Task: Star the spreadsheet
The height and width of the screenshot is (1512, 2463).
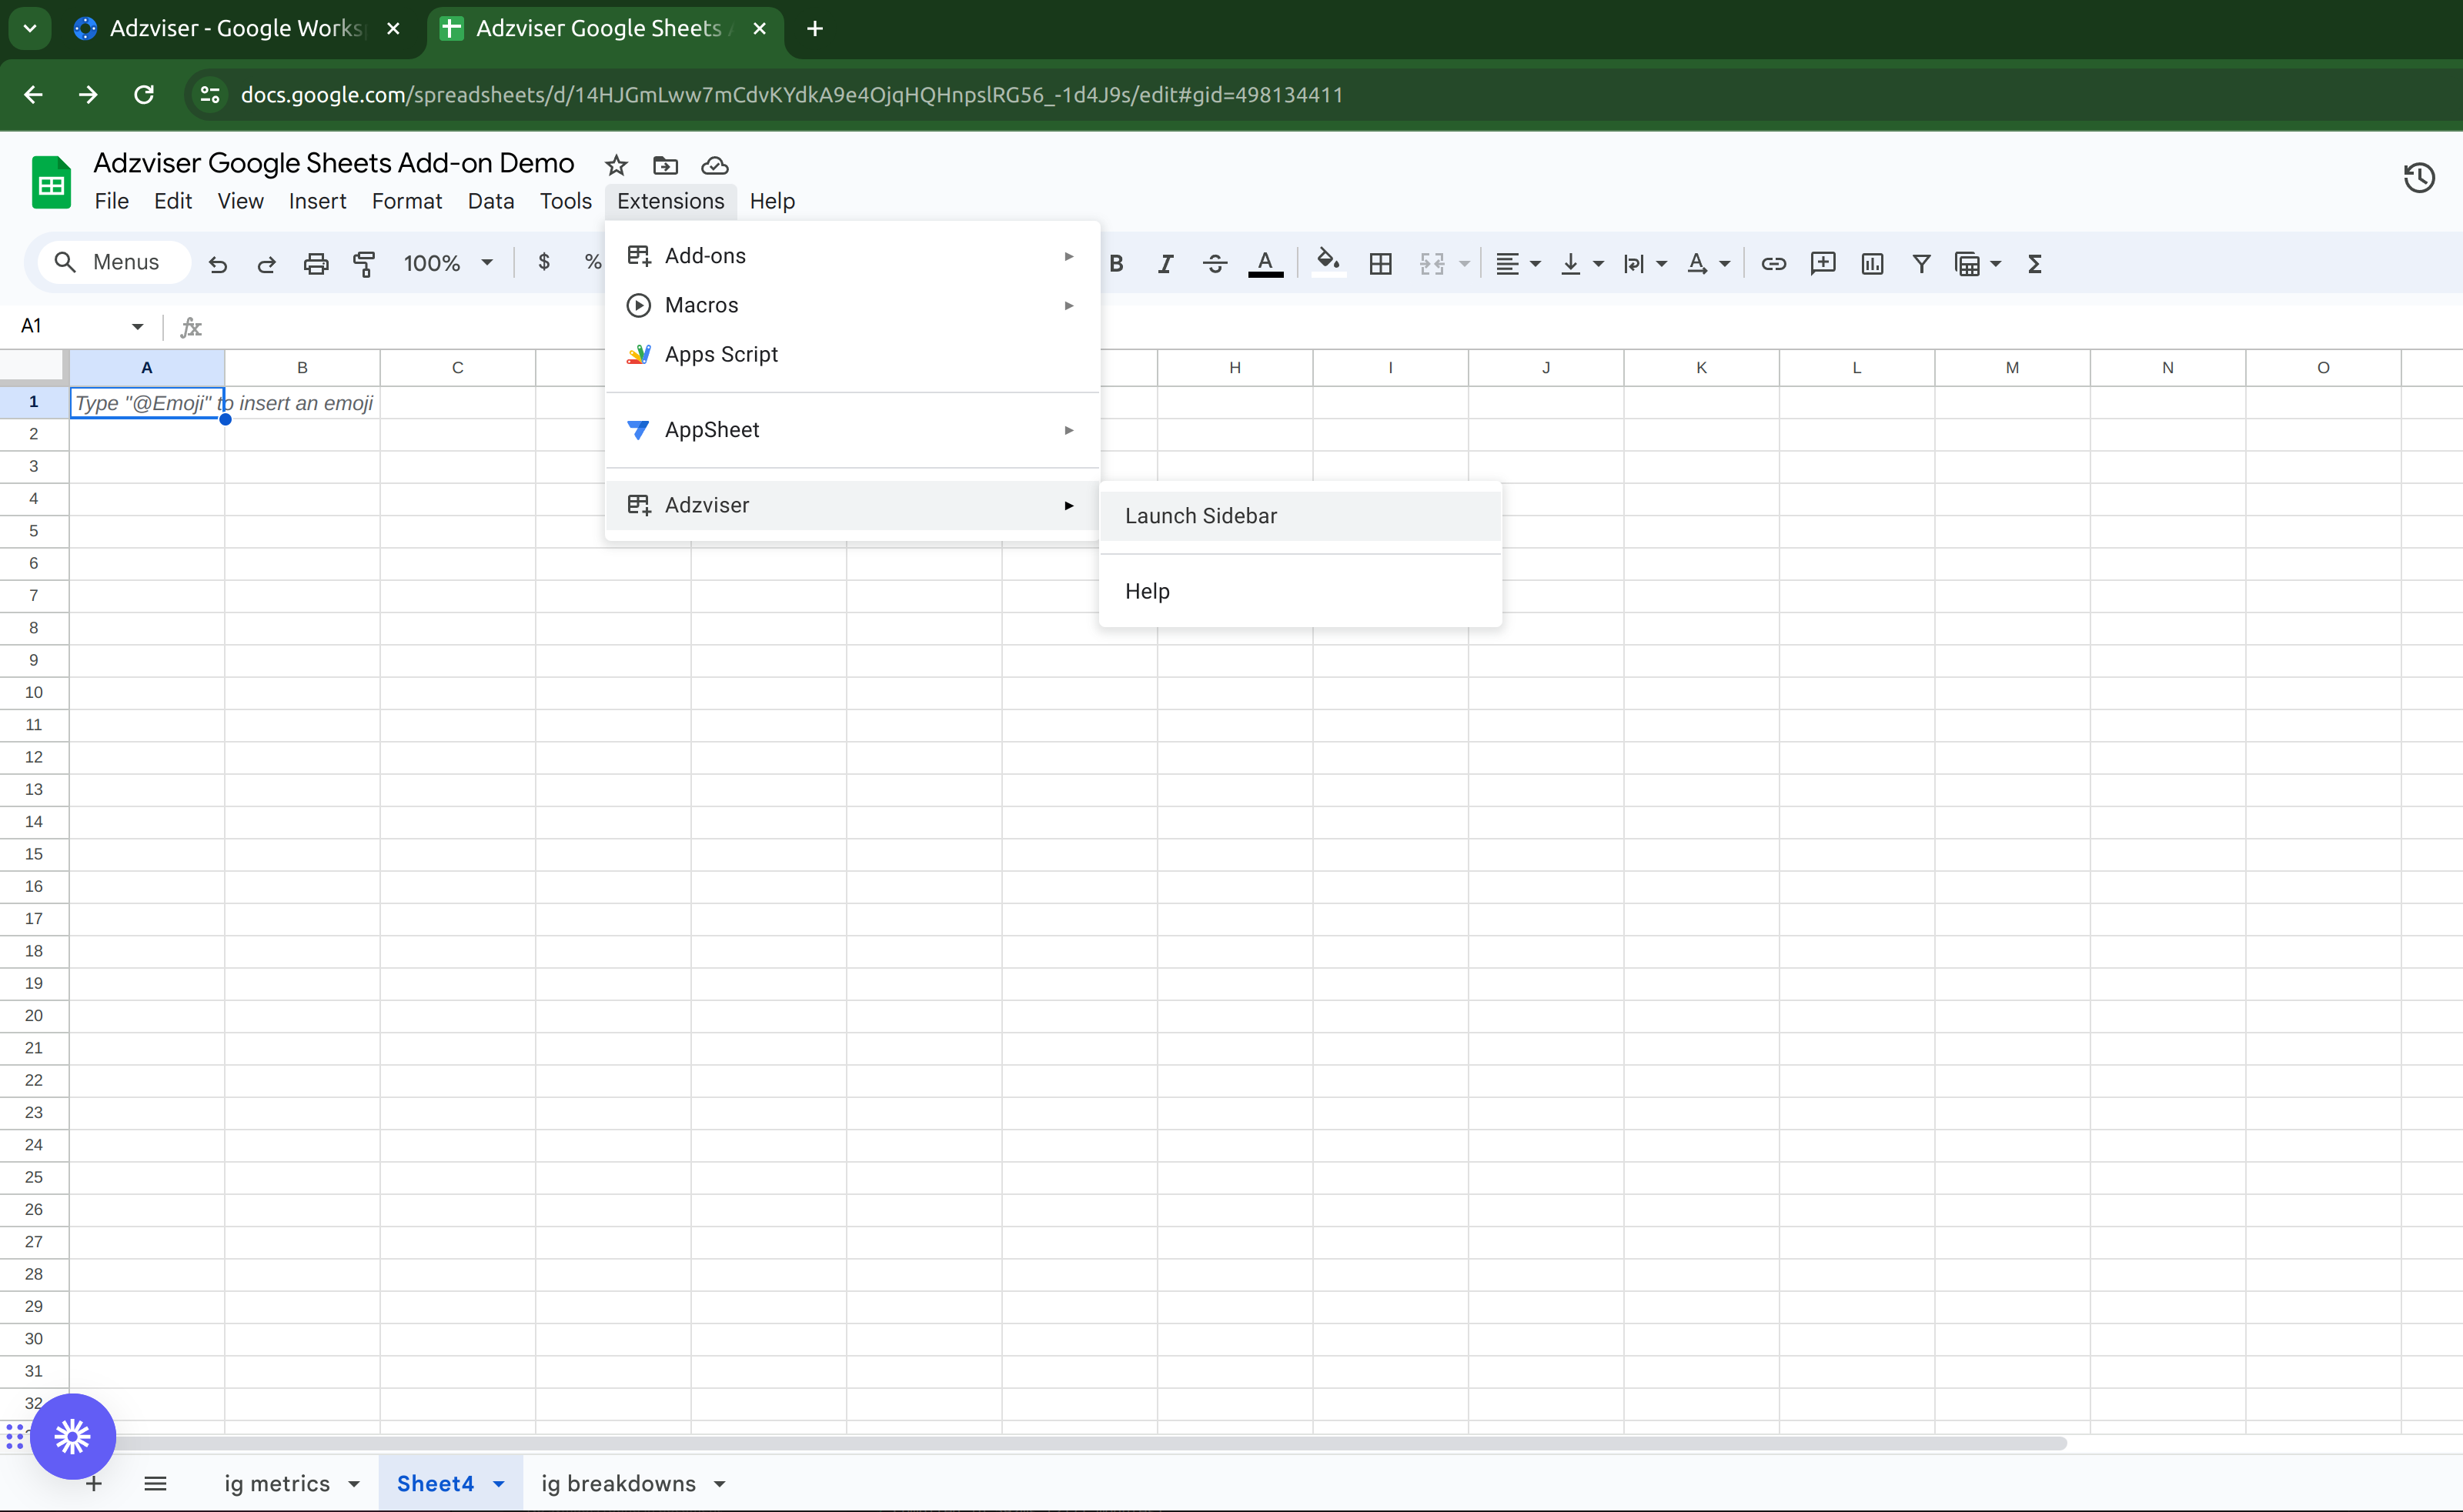Action: [615, 165]
